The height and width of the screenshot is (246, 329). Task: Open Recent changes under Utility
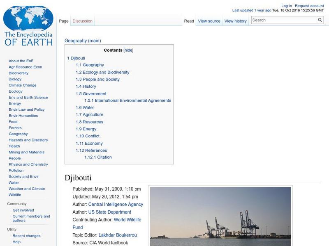pyautogui.click(x=26, y=236)
